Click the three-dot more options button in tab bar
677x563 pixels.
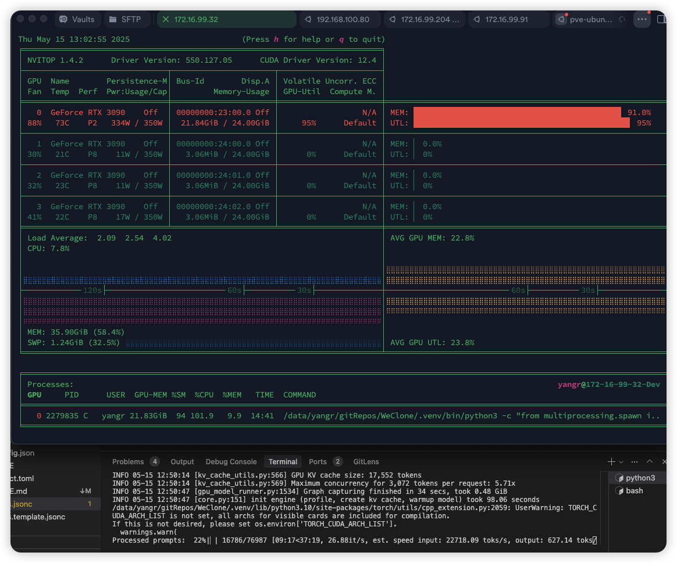pos(642,19)
